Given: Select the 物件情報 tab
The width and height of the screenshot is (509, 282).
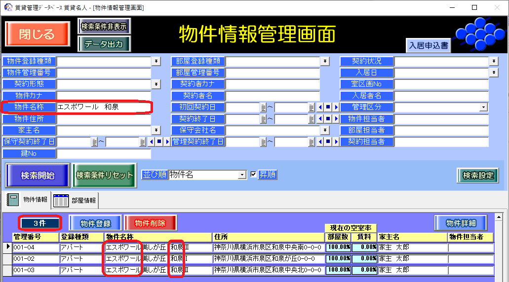Looking at the screenshot, I should pos(28,200).
